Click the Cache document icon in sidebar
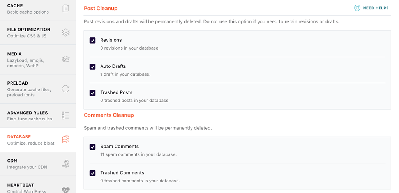 tap(65, 9)
